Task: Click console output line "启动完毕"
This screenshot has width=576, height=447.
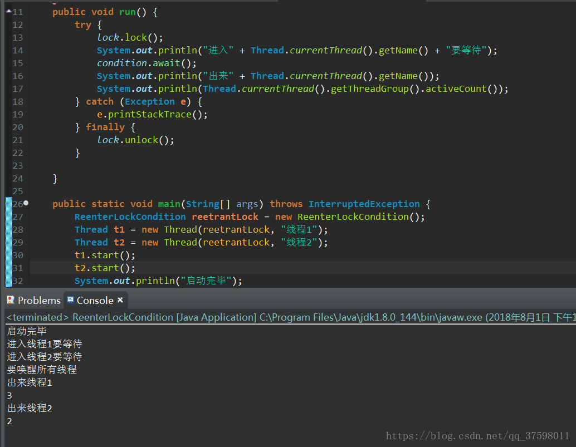Action: [x=27, y=331]
